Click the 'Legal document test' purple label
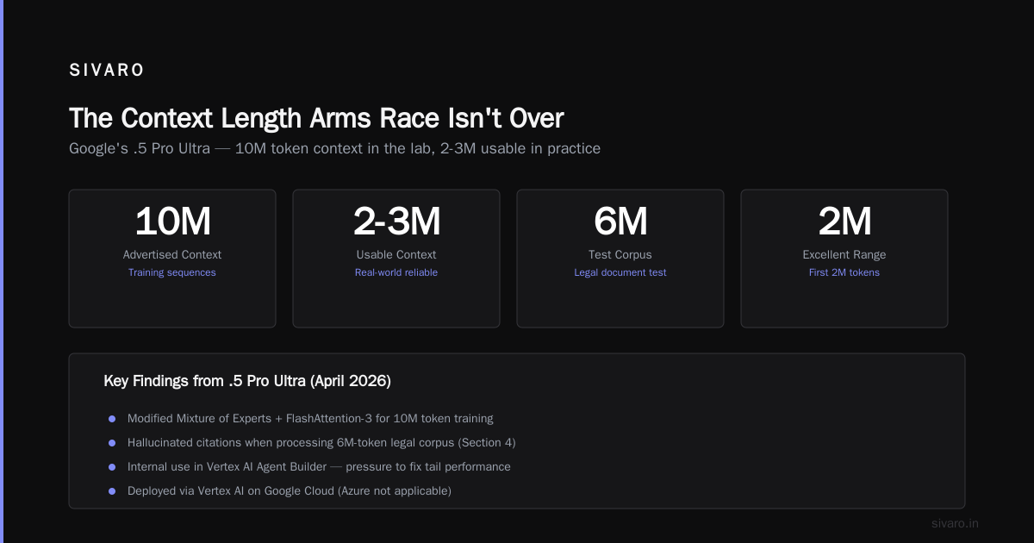The width and height of the screenshot is (1034, 543). pyautogui.click(x=620, y=272)
